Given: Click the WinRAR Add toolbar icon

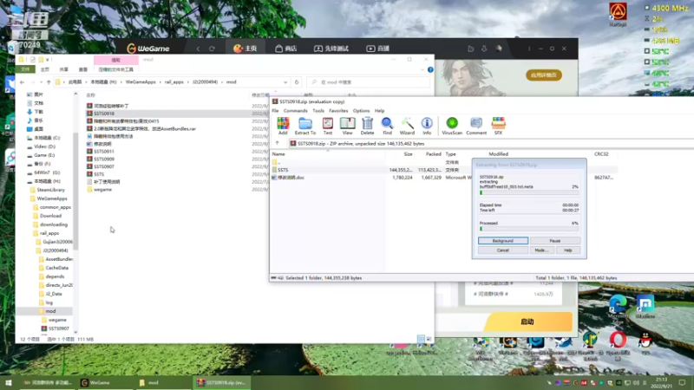Looking at the screenshot, I should pyautogui.click(x=283, y=126).
